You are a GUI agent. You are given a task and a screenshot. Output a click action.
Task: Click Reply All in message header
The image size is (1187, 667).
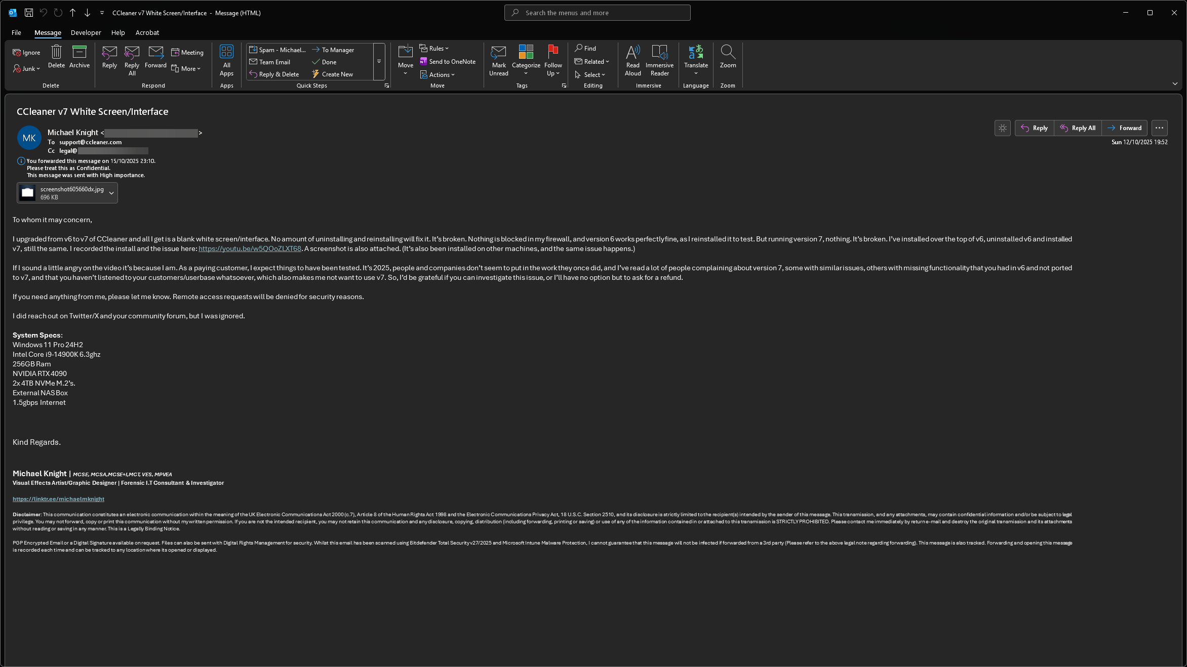1078,128
